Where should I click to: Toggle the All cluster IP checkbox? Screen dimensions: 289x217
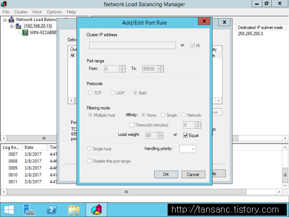point(192,45)
